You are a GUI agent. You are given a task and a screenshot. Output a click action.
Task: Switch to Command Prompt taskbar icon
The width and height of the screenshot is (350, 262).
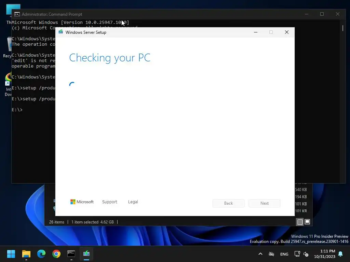pyautogui.click(x=71, y=254)
